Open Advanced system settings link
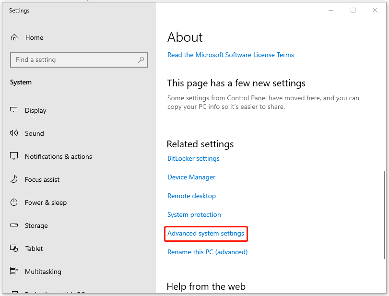 (x=206, y=234)
